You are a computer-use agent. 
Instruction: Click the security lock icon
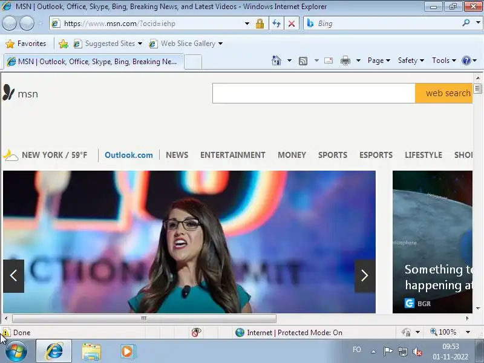pos(260,24)
